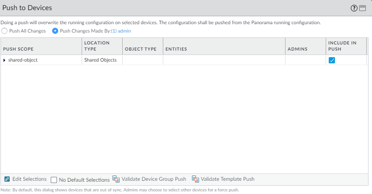Click the Push Scope column header
Viewport: 372px width, 194px height.
pos(18,49)
